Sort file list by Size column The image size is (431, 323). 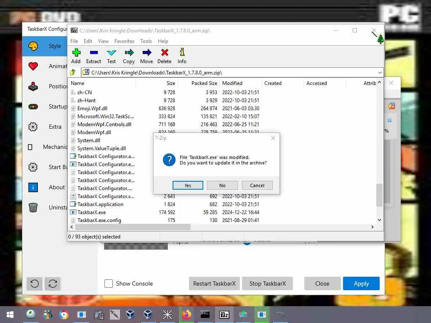tap(156, 83)
